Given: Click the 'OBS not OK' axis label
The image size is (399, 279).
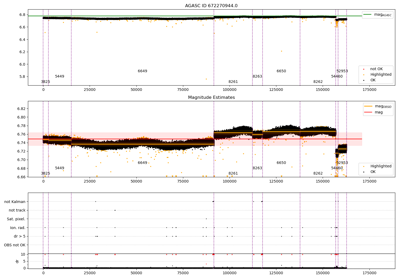Looking at the screenshot, I should click(x=15, y=245).
